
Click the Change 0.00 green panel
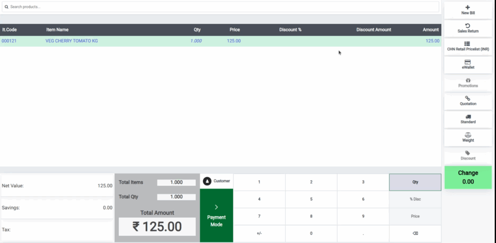468,178
